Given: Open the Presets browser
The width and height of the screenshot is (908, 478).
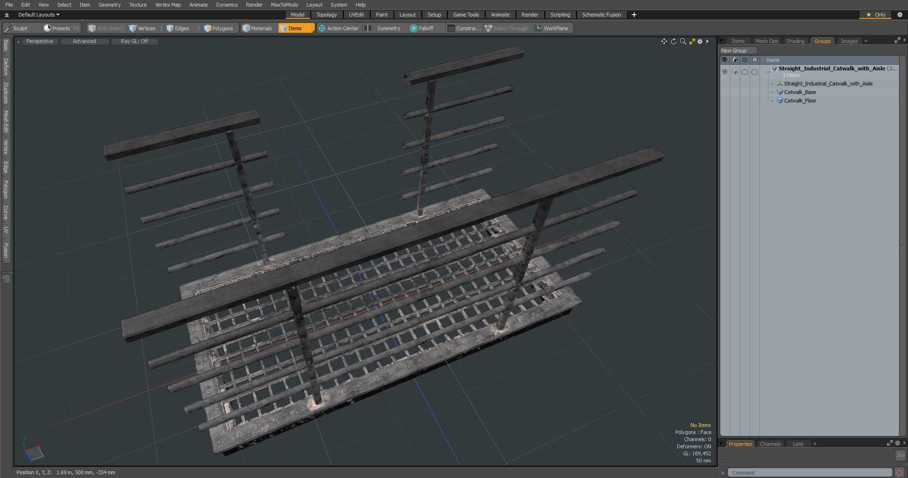Looking at the screenshot, I should click(61, 28).
